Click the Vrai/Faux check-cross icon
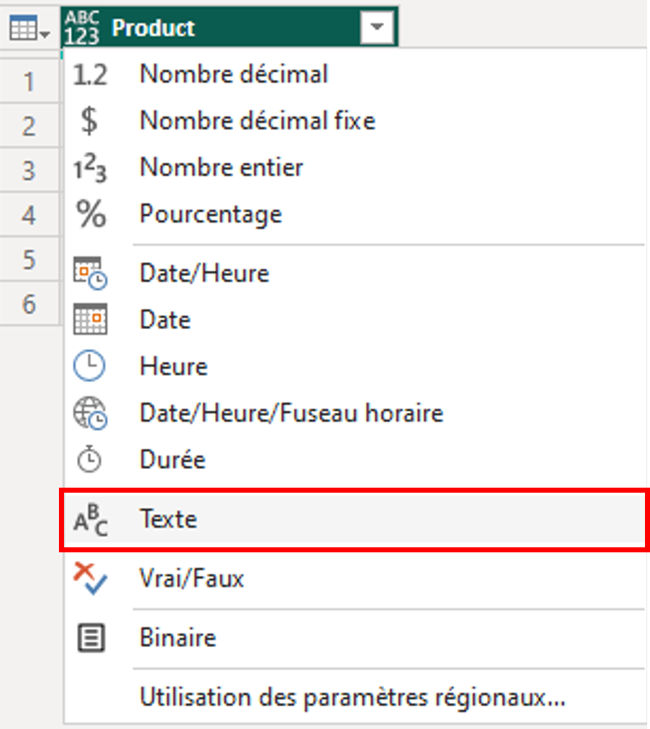650x729 pixels. pyautogui.click(x=90, y=578)
